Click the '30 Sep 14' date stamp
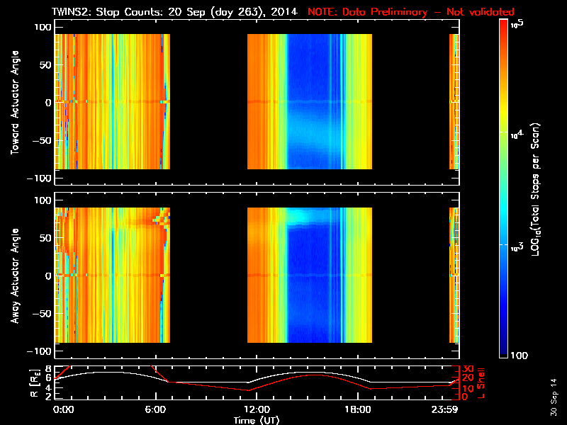Screen dimensions: 567x425 [554, 397]
